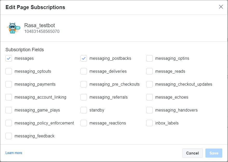The width and height of the screenshot is (228, 162).
Task: Select the messaging_referrals checkbox
Action: (x=84, y=97)
